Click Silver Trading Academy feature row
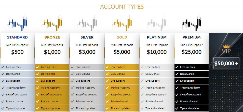This screenshot has width=243, height=112. [87, 88]
